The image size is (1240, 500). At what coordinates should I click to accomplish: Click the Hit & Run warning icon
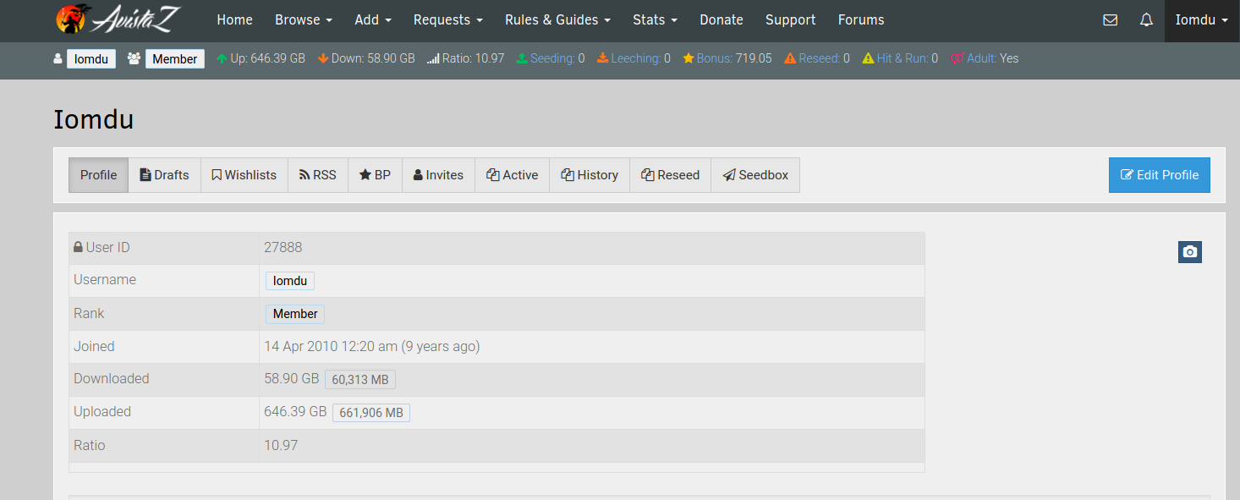pos(868,59)
